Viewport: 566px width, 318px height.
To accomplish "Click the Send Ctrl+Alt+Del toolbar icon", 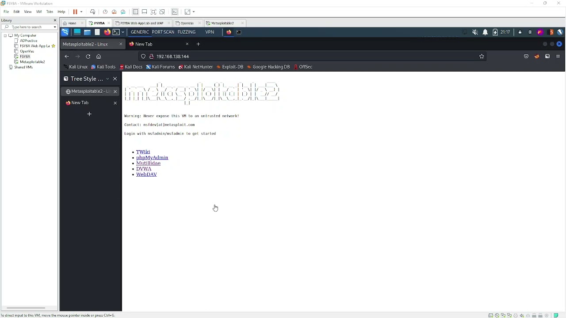I will [x=92, y=12].
